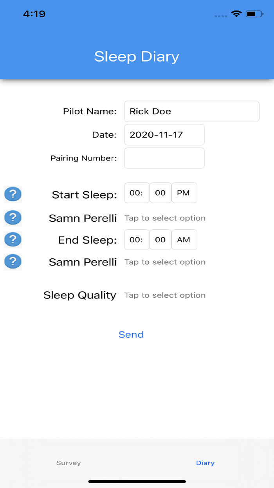Viewport: 274px width, 488px height.
Task: Select the Start Sleep hour field
Action: [137, 193]
